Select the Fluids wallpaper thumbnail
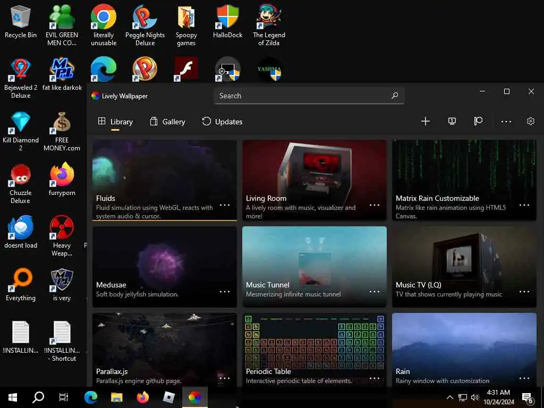The height and width of the screenshot is (408, 544). (x=165, y=180)
